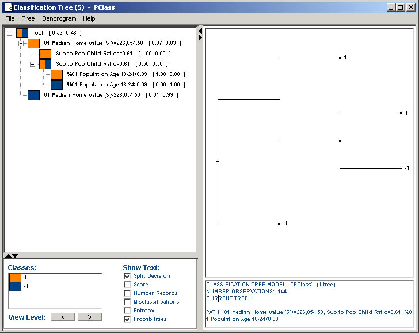Select %01 Population Age 18-24>0.09 row
419x333 pixels.
pyautogui.click(x=126, y=85)
